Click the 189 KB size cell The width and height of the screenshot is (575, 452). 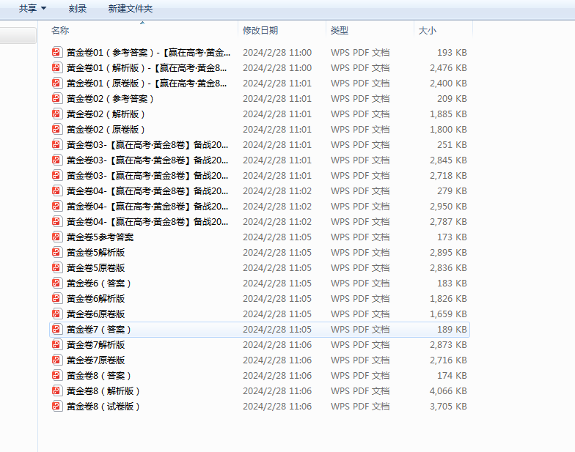tap(452, 330)
